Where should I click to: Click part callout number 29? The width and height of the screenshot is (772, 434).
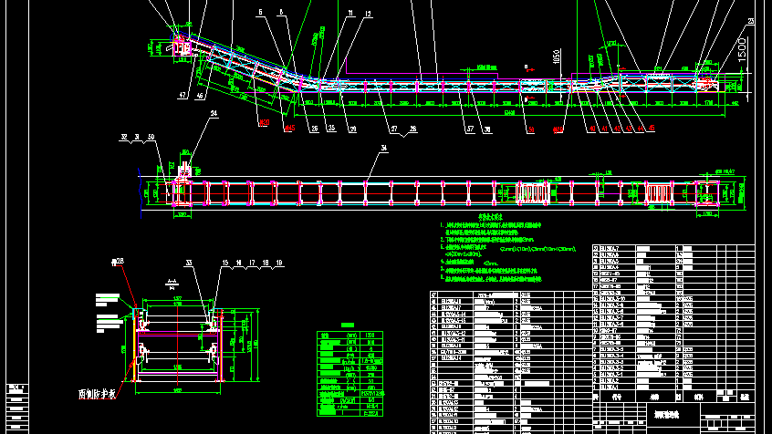[352, 129]
